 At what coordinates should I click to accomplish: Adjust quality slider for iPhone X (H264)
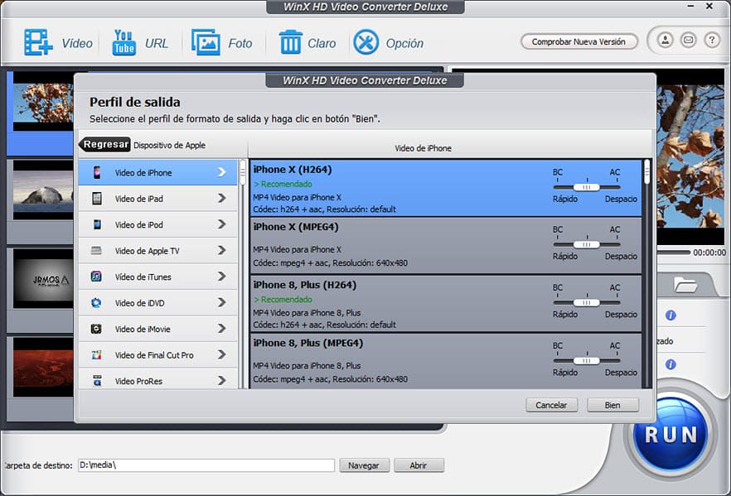coord(587,187)
